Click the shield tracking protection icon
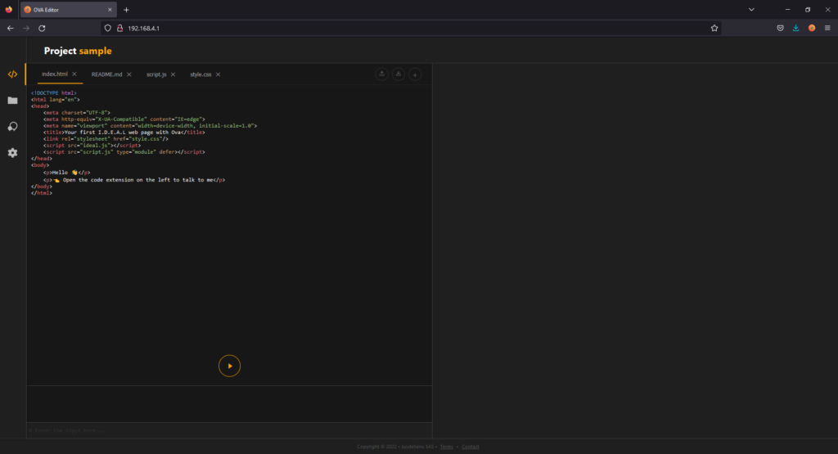The image size is (838, 454). coord(108,29)
